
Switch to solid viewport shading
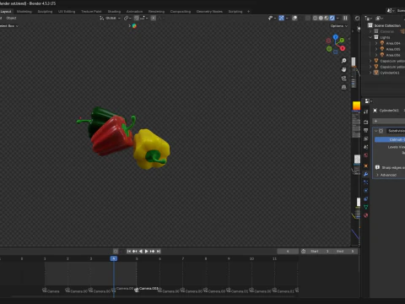(x=321, y=18)
